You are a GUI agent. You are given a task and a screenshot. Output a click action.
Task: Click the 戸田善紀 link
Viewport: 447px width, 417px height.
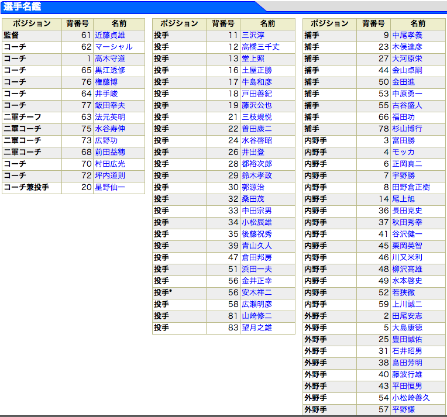tap(257, 94)
